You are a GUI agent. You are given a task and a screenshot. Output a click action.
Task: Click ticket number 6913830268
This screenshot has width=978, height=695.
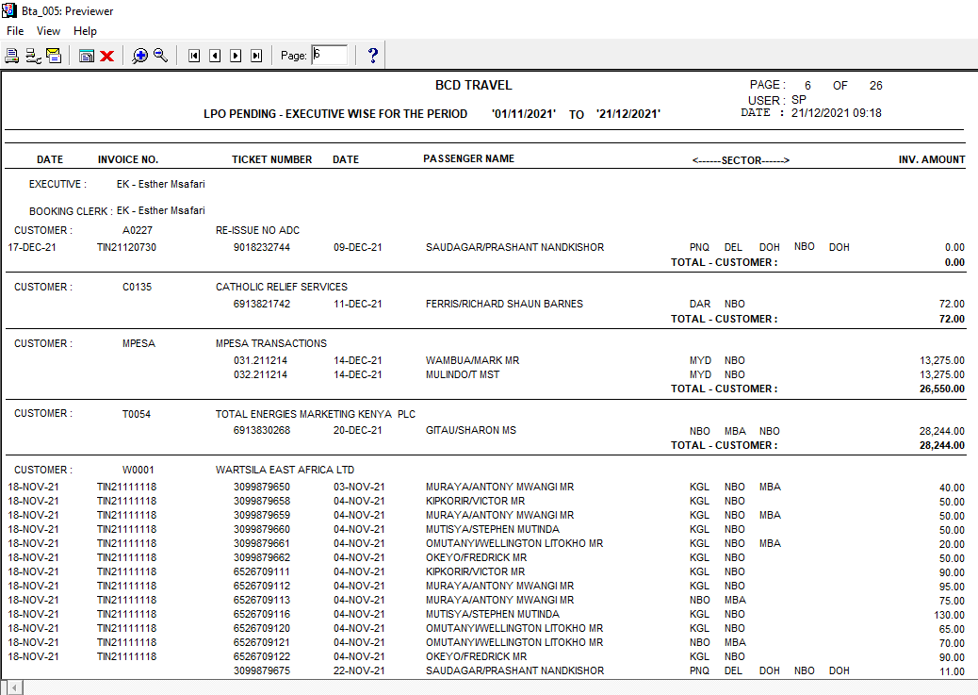pyautogui.click(x=262, y=430)
